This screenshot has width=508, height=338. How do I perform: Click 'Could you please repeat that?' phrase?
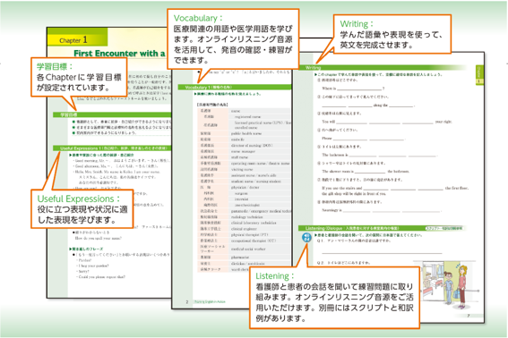coord(102,277)
